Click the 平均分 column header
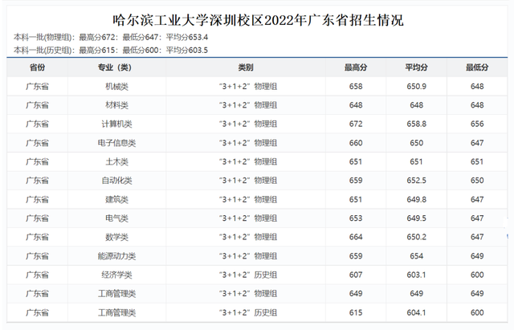 (416, 67)
